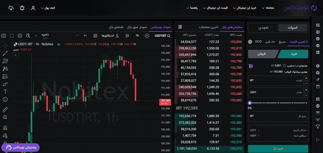Take a chart snapshot with camera icon
Screen dimensions: 323x153
click(x=3, y=36)
